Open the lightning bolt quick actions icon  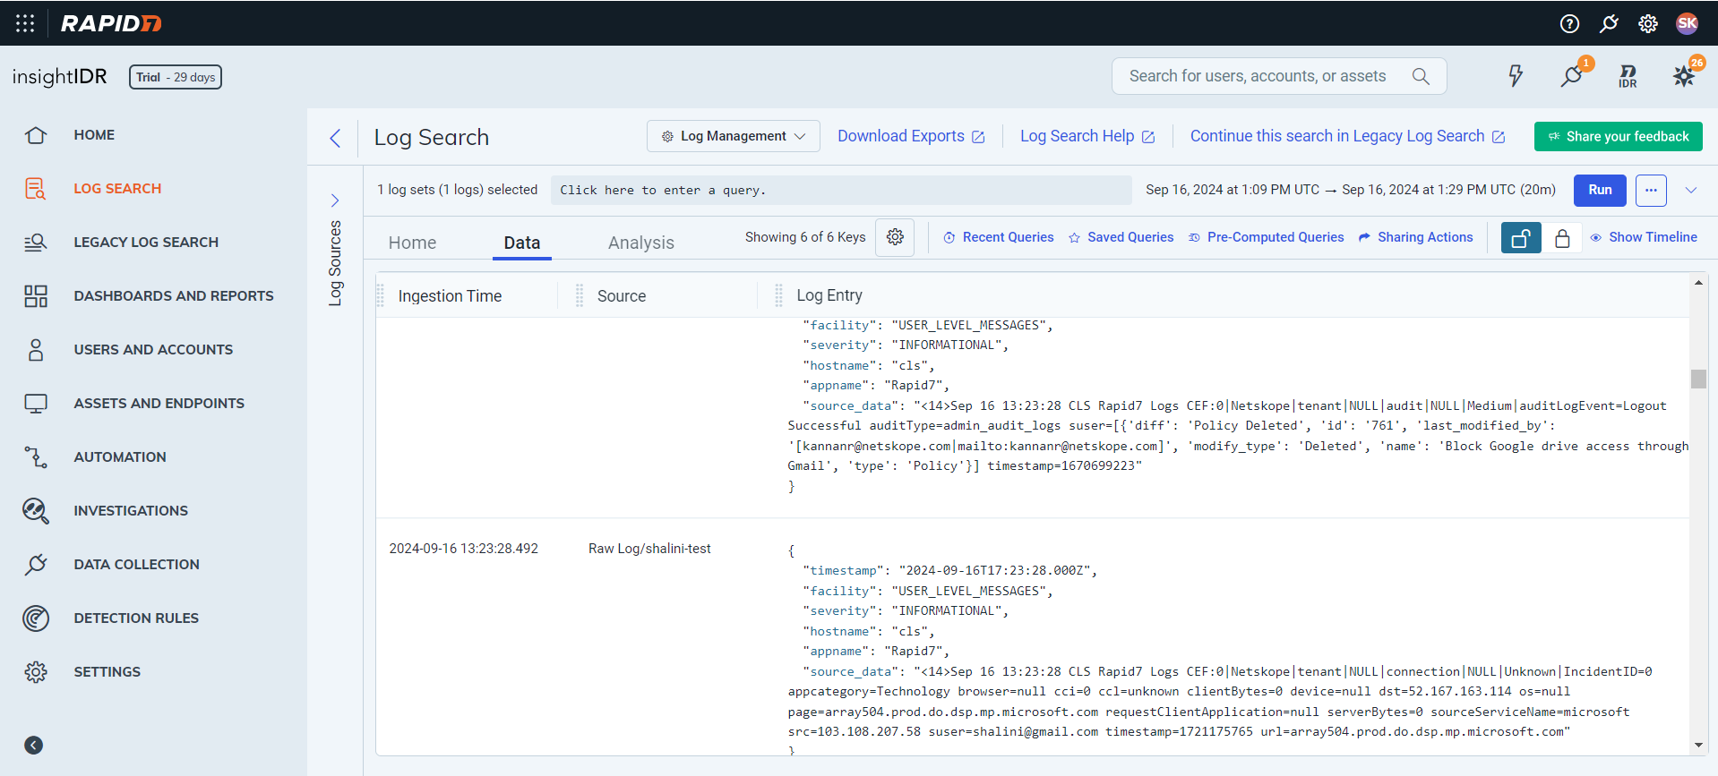pyautogui.click(x=1516, y=76)
